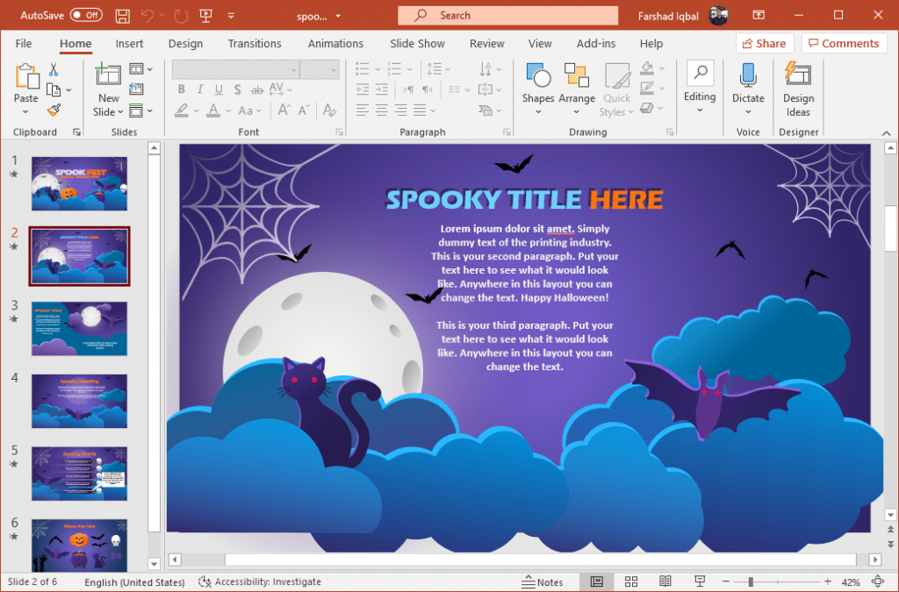This screenshot has width=899, height=592.
Task: Open the Comments pane
Action: coord(844,43)
